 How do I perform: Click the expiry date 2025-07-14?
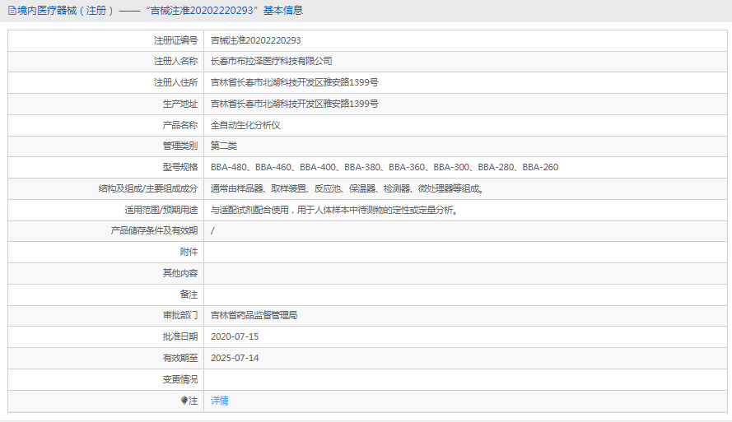pyautogui.click(x=234, y=358)
